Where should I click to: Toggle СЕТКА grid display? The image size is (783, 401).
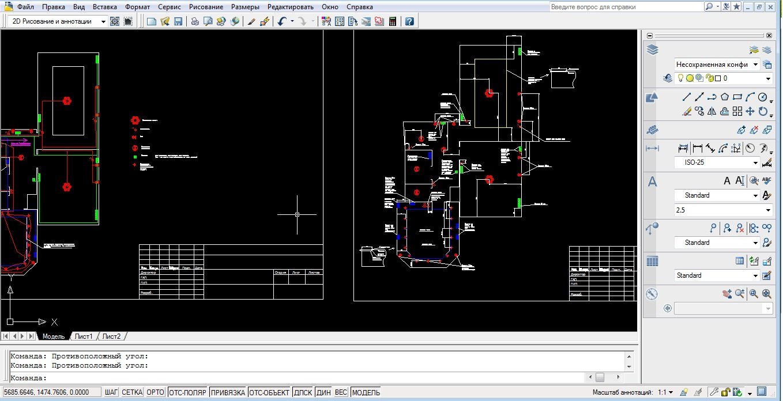132,392
